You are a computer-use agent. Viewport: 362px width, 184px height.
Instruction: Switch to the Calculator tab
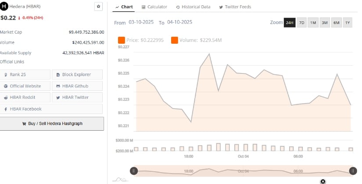point(154,7)
